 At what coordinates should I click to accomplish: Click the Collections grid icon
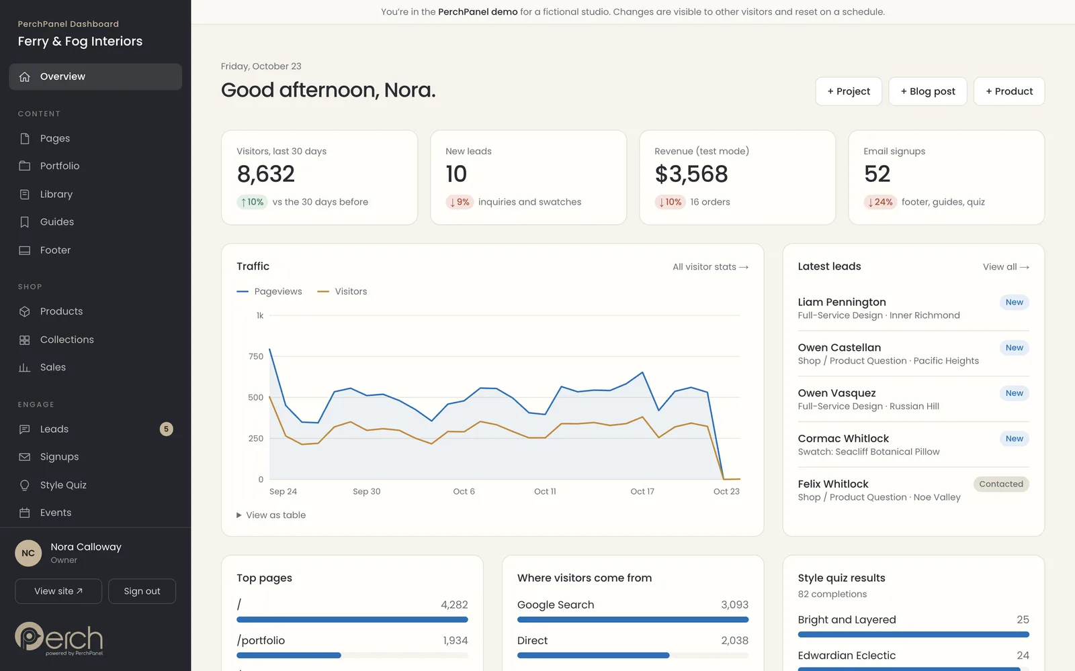25,340
